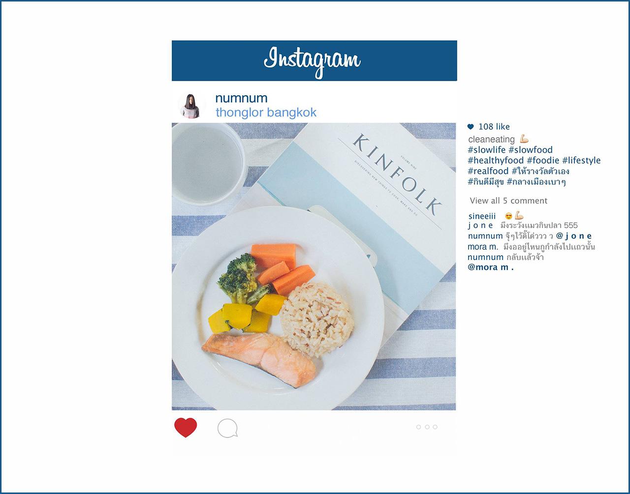
Task: Expand View all 5 comment
Action: [508, 201]
